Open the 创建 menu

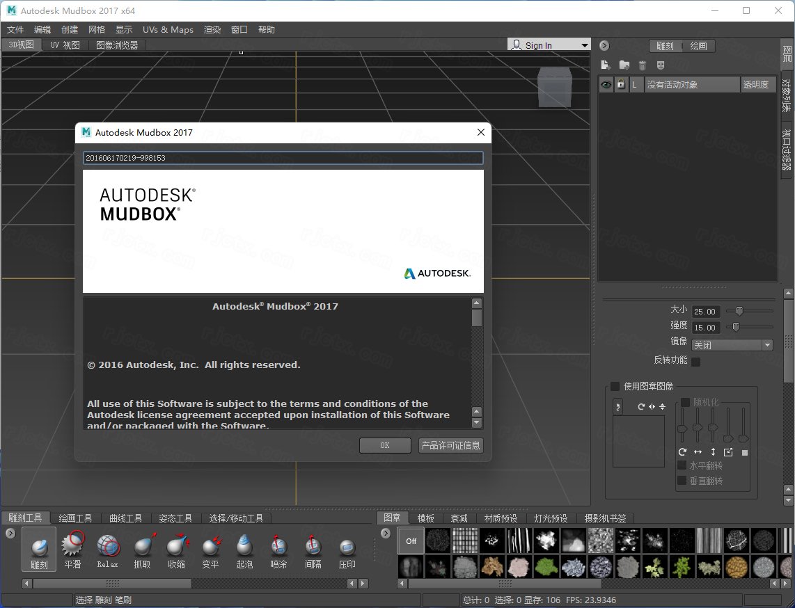click(x=70, y=29)
